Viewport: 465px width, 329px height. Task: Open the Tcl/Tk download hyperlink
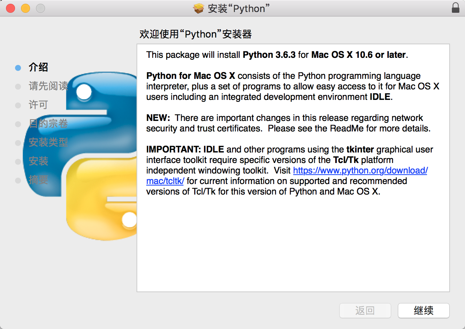[360, 170]
